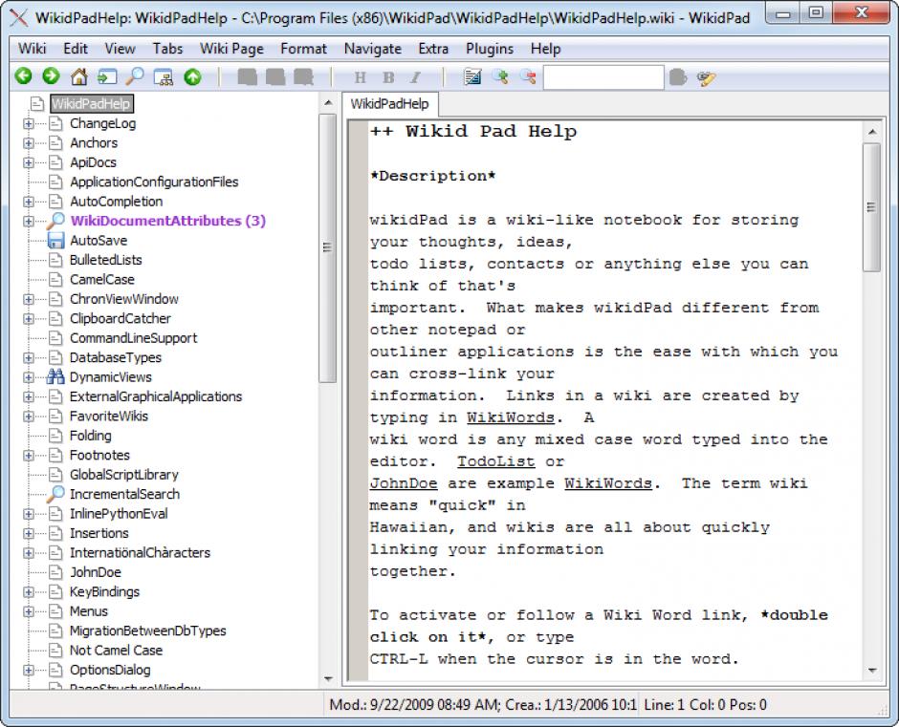Open the Edit menu

point(76,49)
